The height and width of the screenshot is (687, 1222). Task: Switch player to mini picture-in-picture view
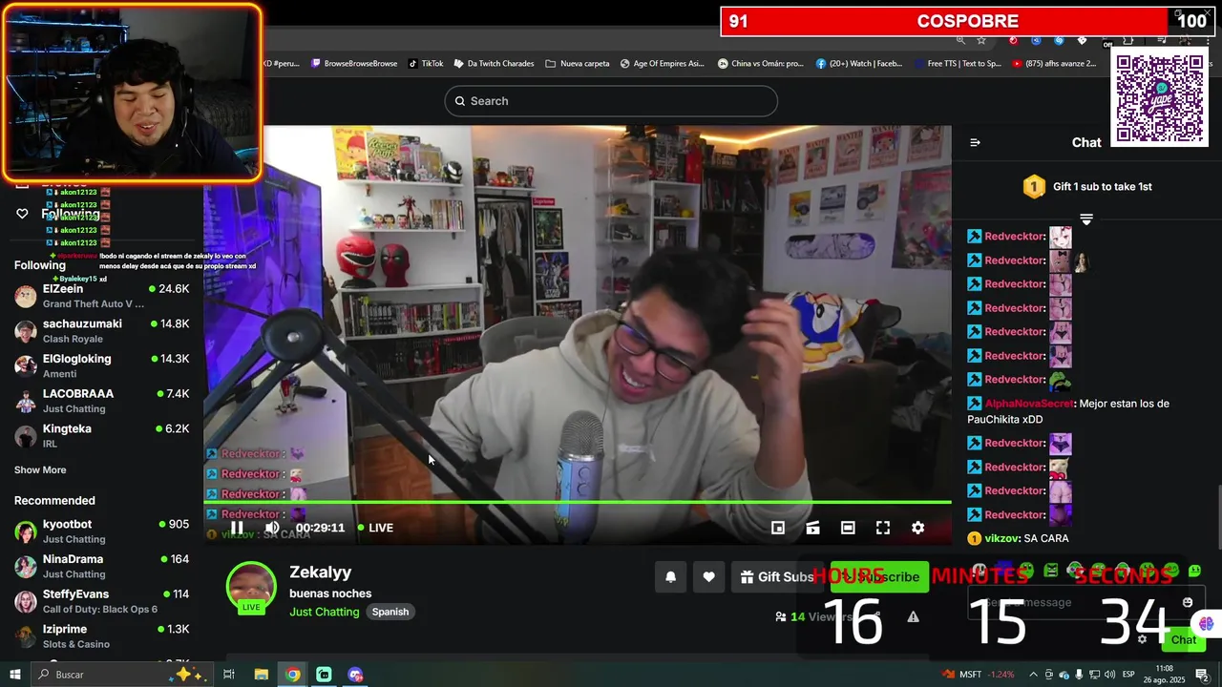(778, 528)
